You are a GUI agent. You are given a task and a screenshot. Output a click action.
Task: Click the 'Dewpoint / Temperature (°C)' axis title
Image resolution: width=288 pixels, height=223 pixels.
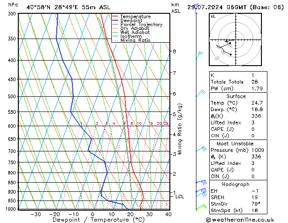(98, 220)
